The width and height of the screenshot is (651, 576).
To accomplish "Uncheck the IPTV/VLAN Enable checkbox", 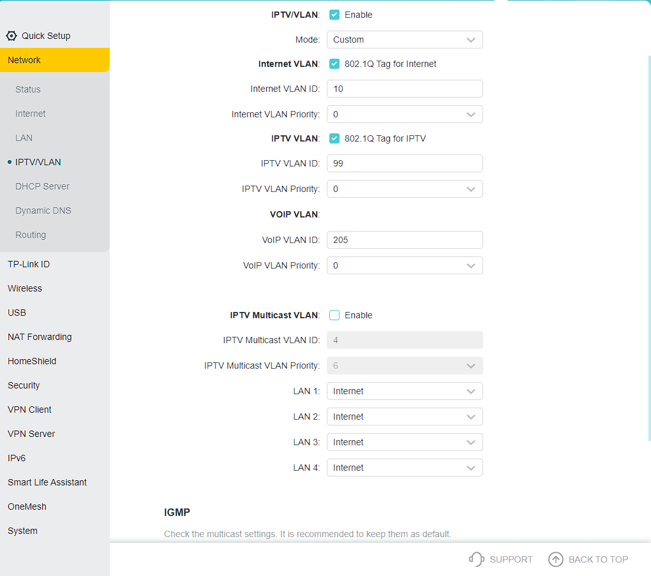I will (x=334, y=15).
